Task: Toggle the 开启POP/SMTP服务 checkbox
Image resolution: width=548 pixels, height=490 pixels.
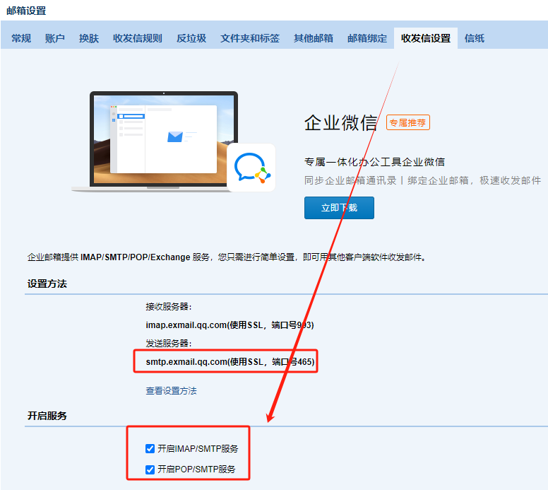Action: 150,469
